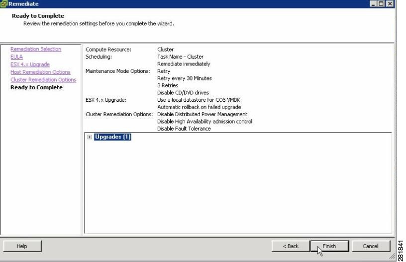Select the 'Ready to Complete' sidebar step
The height and width of the screenshot is (262, 406).
click(x=36, y=87)
